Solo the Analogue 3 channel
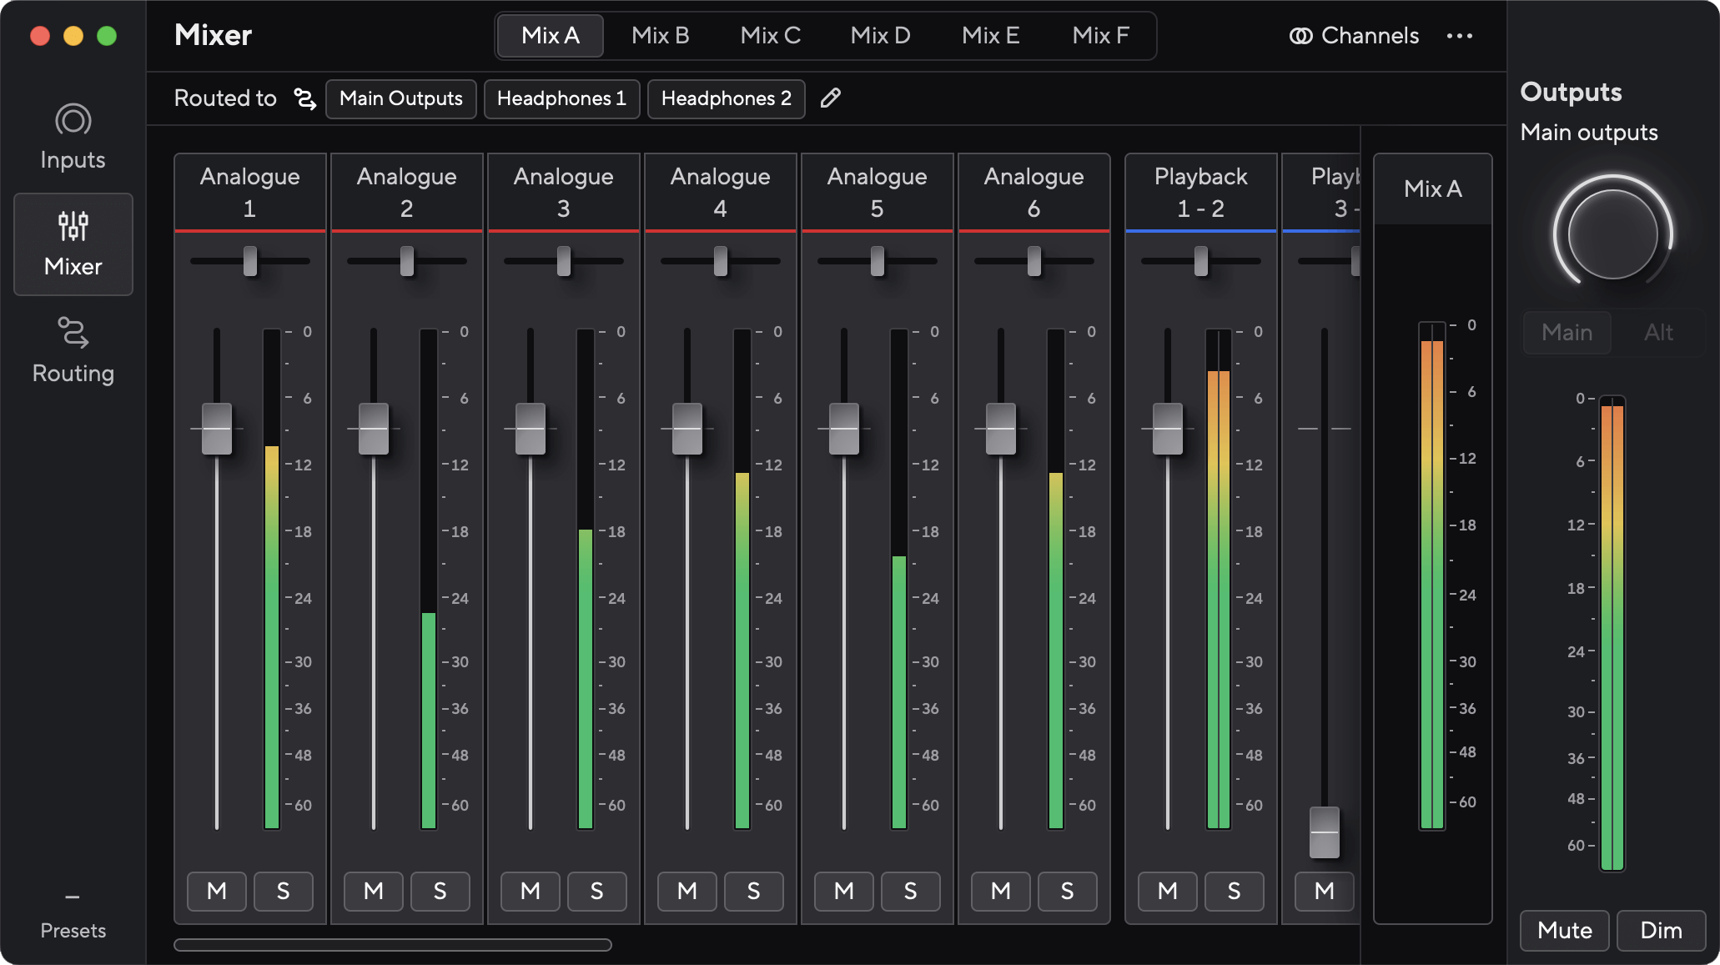The image size is (1720, 965). click(597, 891)
